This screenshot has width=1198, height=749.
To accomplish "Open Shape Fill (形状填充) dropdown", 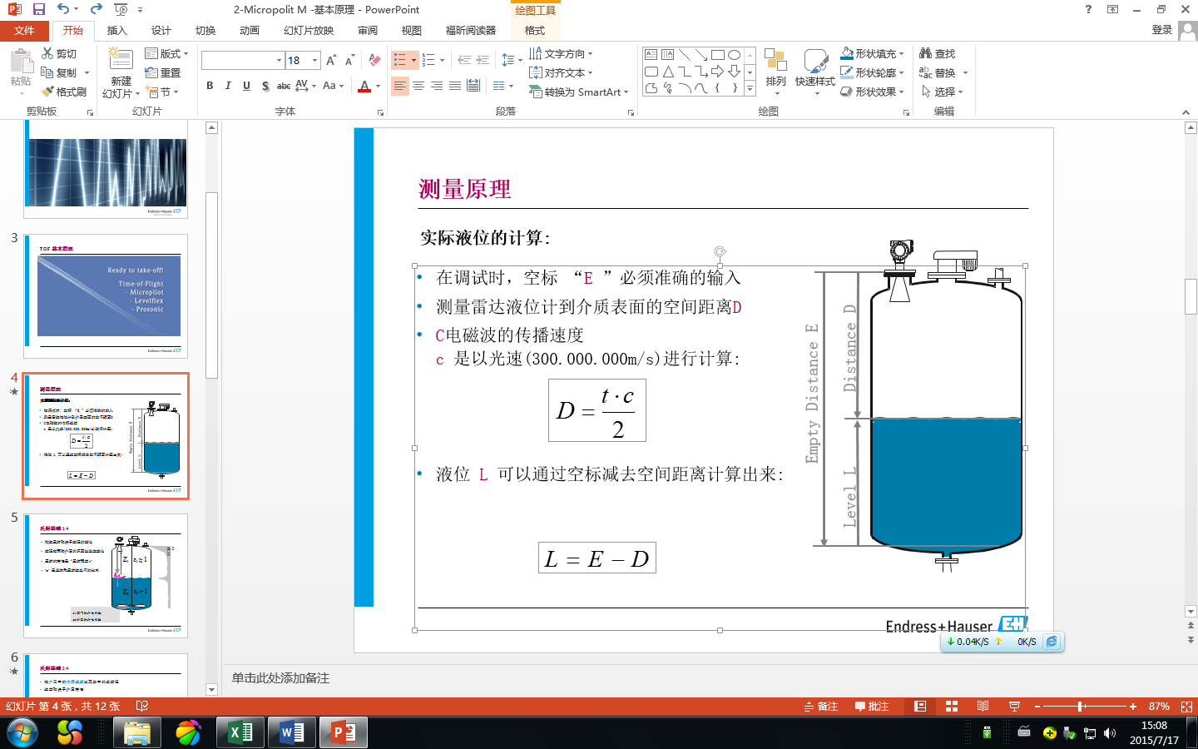I will coord(872,53).
